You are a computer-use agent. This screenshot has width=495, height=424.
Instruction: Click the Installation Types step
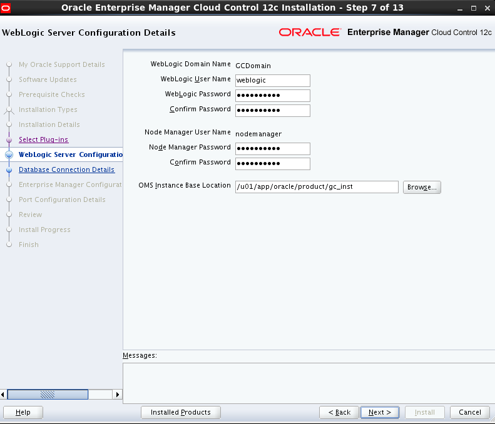pos(48,109)
